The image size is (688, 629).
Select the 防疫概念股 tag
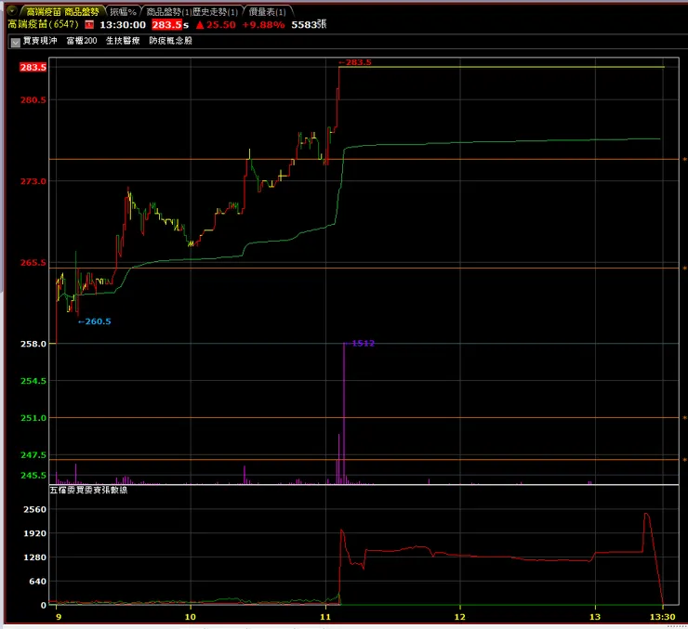tap(171, 41)
